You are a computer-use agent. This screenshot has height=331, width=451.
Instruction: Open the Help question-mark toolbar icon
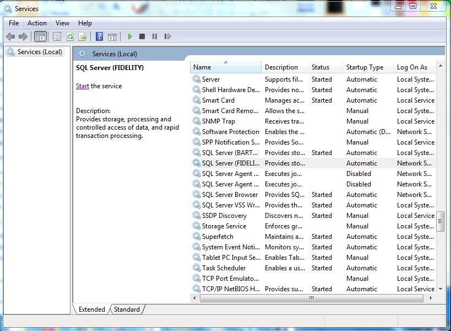99,36
